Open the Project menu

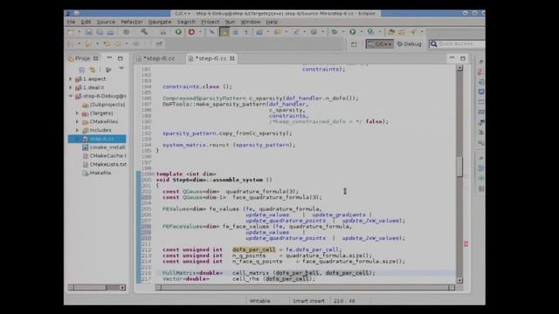point(210,22)
